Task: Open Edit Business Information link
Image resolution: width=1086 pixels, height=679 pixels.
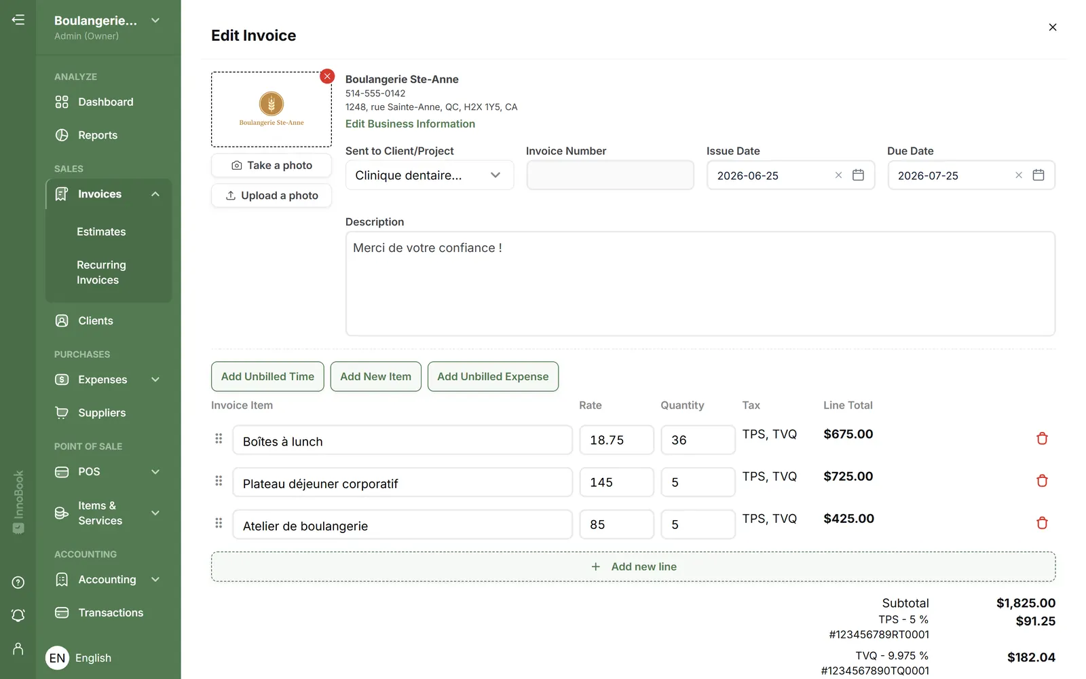Action: (x=410, y=124)
